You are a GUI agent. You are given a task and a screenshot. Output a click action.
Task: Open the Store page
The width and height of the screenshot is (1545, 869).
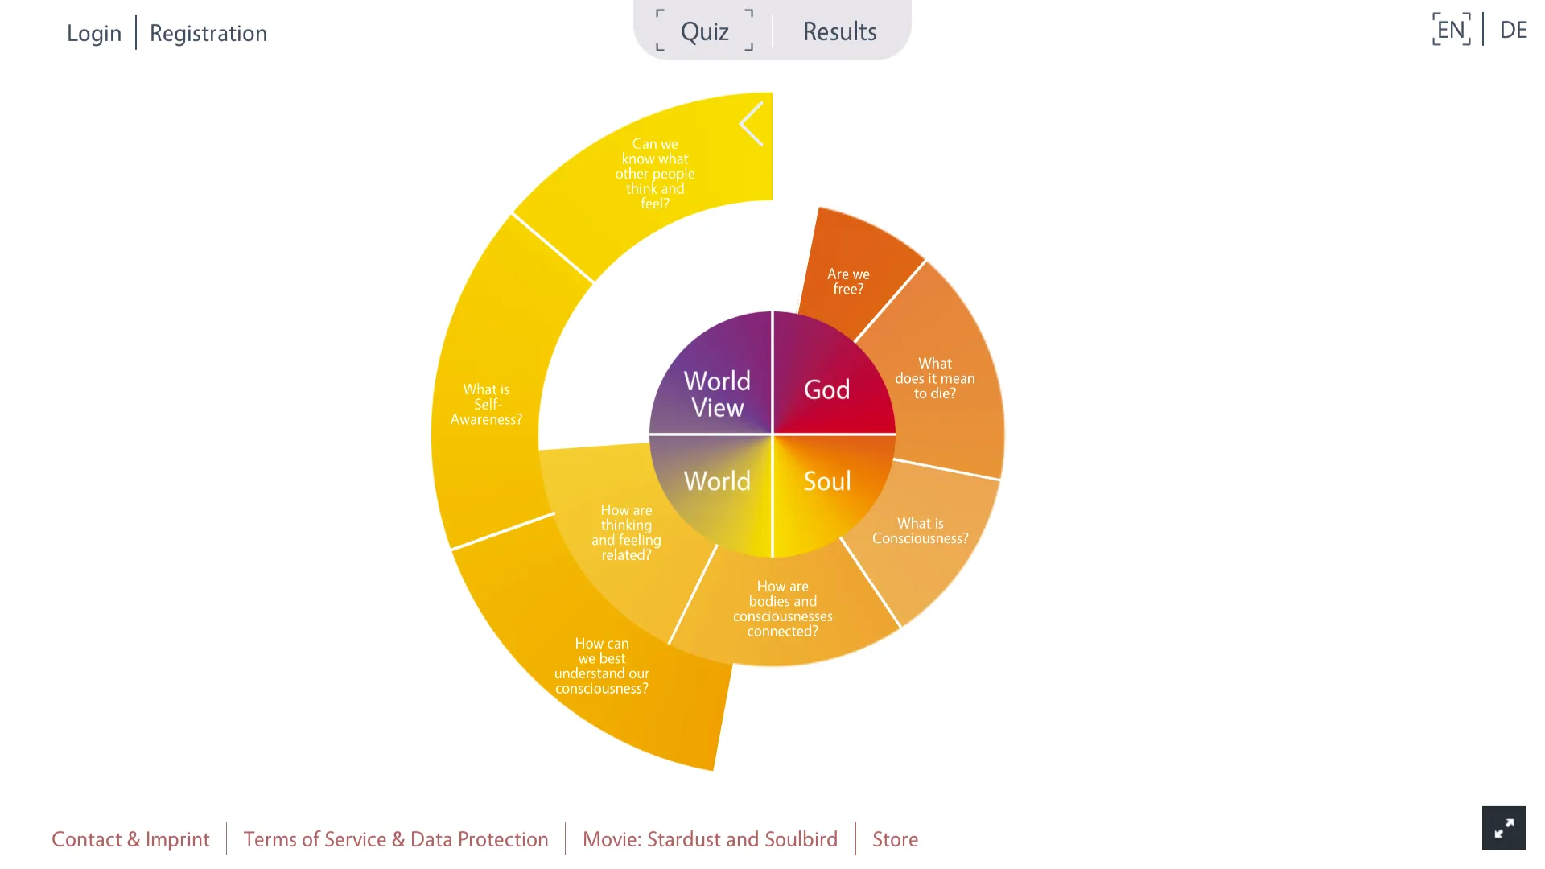point(895,838)
